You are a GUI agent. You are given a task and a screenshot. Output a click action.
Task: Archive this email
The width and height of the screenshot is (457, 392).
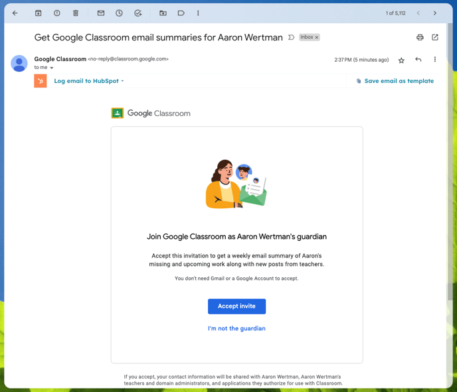click(x=38, y=13)
